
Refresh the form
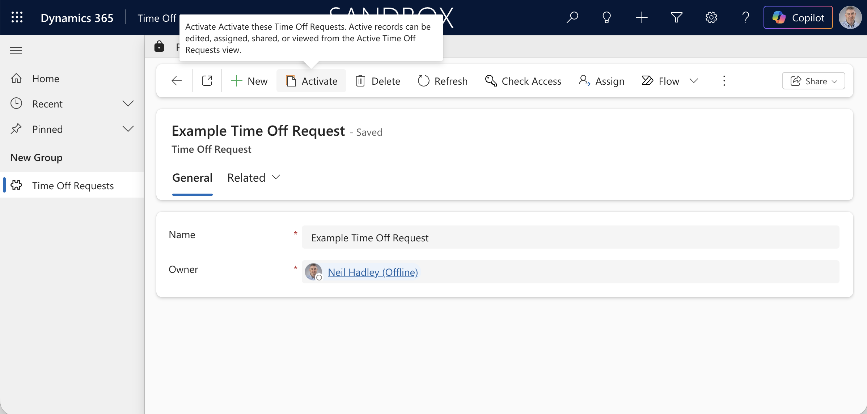pos(443,81)
